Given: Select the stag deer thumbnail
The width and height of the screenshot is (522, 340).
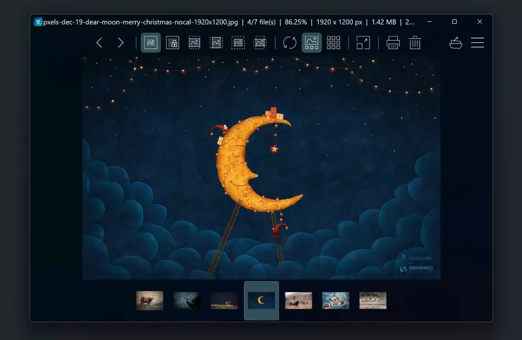Looking at the screenshot, I should (187, 301).
